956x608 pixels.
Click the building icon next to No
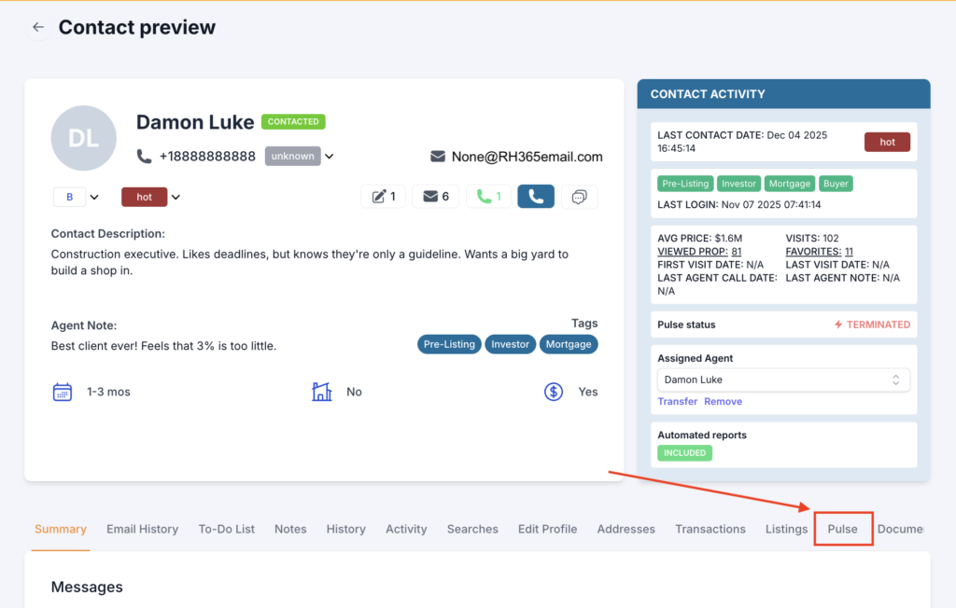(x=322, y=392)
